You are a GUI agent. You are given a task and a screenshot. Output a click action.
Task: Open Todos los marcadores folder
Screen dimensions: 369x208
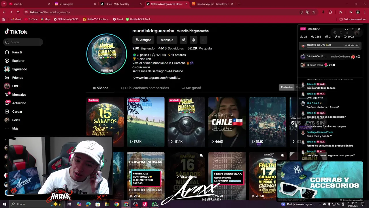(x=353, y=19)
